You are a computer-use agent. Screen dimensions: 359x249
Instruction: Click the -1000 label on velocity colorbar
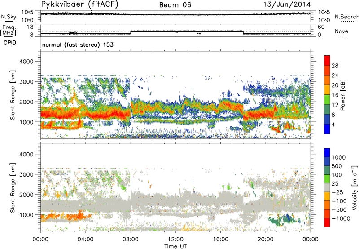(341, 218)
